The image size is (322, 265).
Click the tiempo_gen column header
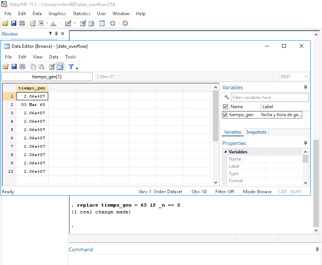point(32,88)
